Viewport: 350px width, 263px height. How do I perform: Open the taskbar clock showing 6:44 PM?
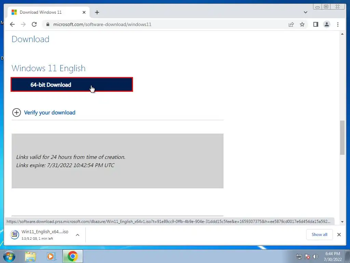pos(333,256)
